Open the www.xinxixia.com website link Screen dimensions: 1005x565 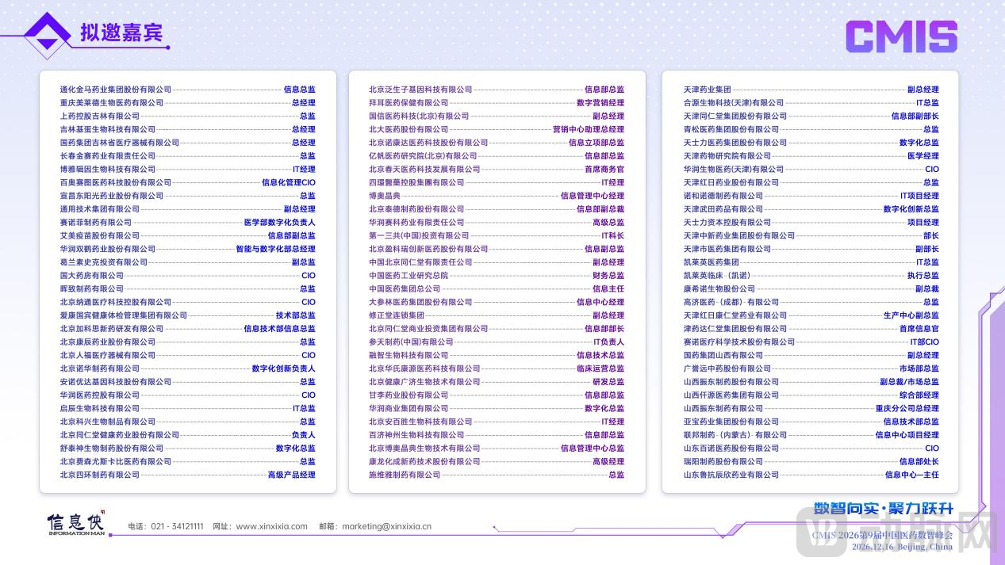272,526
